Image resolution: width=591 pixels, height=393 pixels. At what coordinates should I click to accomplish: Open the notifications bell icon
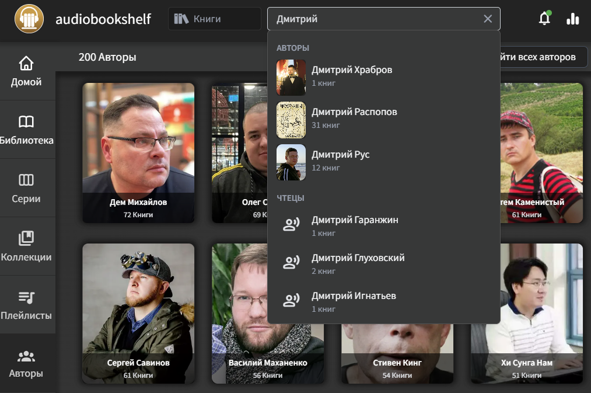[544, 19]
